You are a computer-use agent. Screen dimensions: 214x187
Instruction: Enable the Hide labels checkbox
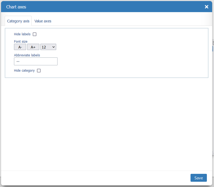35,34
